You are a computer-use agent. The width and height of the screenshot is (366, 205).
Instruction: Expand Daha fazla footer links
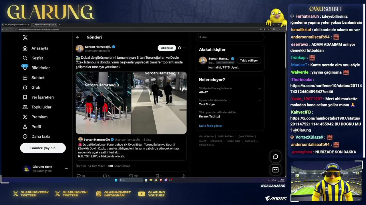click(251, 141)
